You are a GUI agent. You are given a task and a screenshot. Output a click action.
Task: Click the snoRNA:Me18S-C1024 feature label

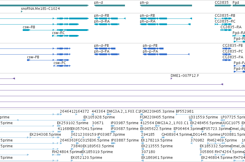[40, 8]
